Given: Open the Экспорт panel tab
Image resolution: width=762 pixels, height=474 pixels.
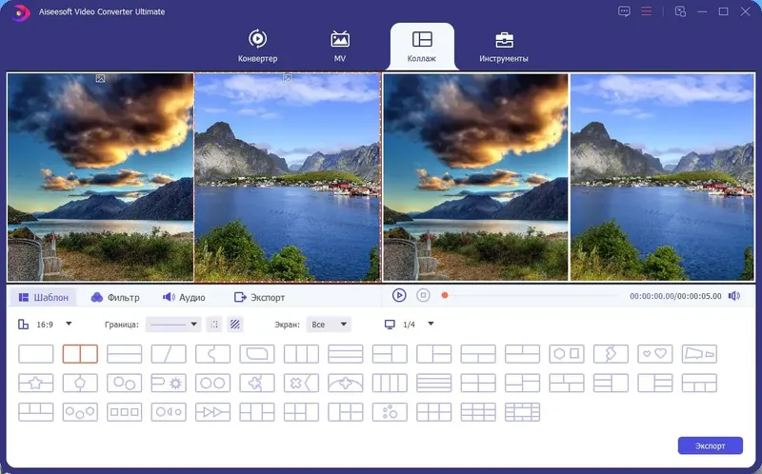Looking at the screenshot, I should (259, 297).
